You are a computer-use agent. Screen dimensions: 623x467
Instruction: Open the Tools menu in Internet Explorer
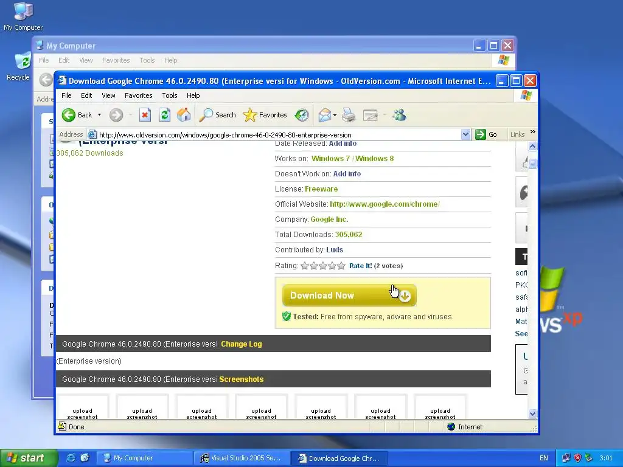click(x=170, y=95)
